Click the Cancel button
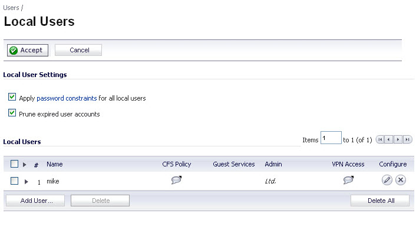 (x=78, y=50)
